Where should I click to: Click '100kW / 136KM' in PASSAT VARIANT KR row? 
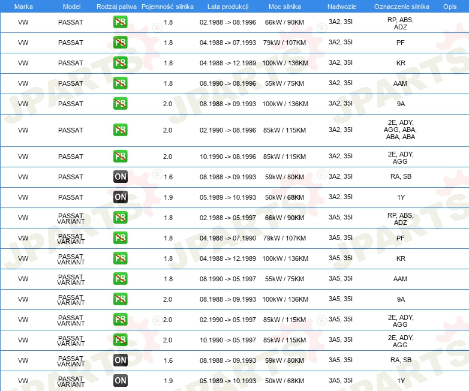tap(285, 258)
